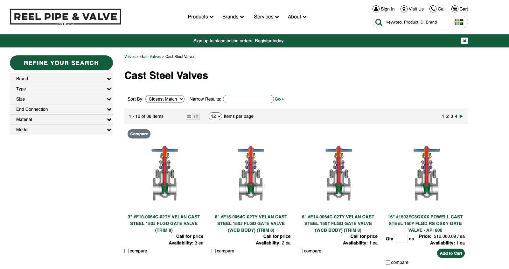Viewport: 509px width, 269px height.
Task: Go to next results page arrow
Action: point(461,116)
